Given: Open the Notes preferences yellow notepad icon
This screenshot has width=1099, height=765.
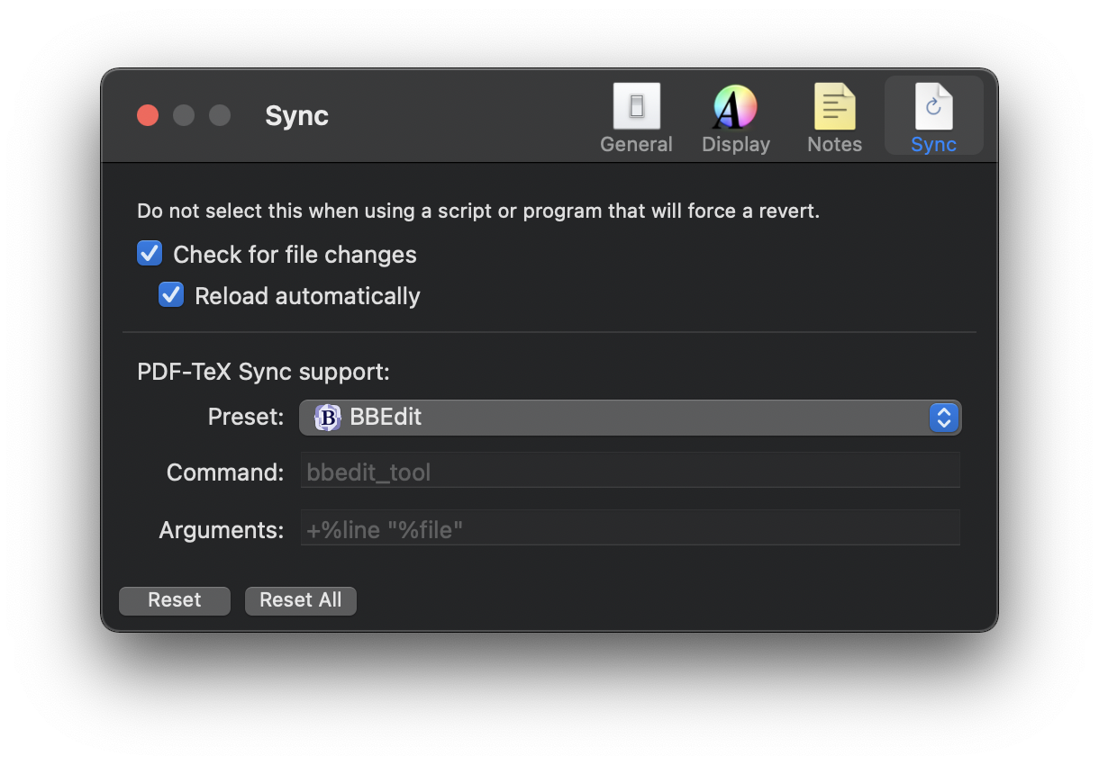Looking at the screenshot, I should [x=834, y=106].
